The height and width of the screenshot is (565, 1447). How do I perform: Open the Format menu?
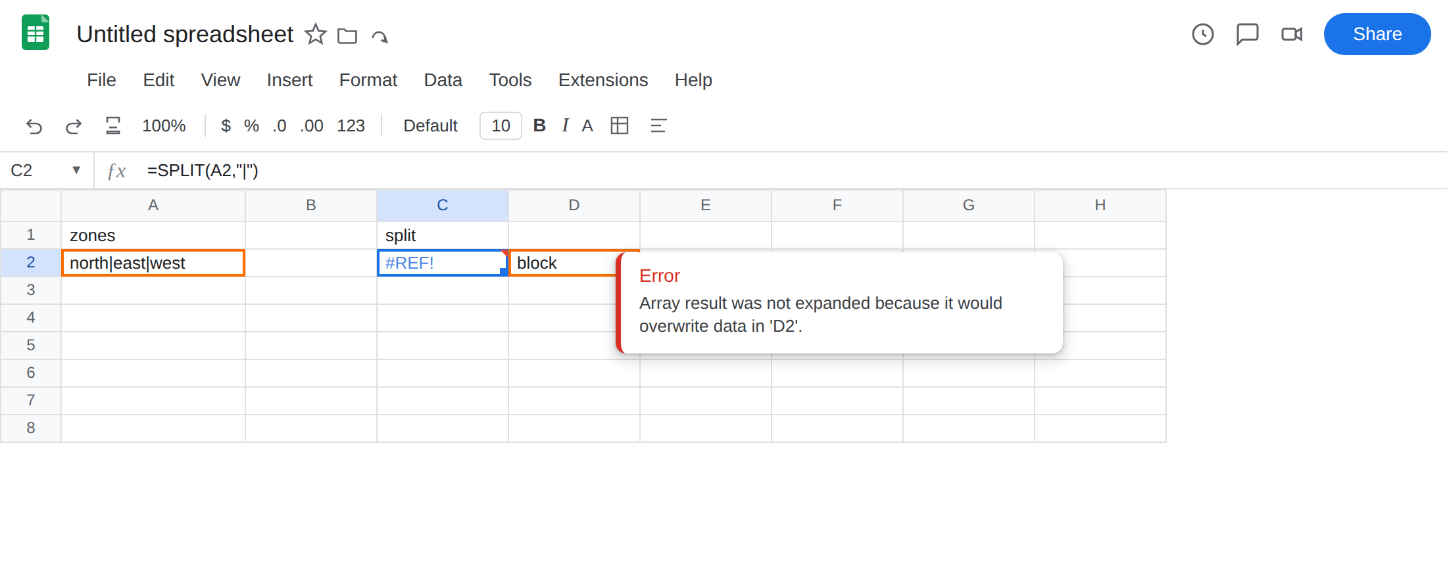coord(368,80)
